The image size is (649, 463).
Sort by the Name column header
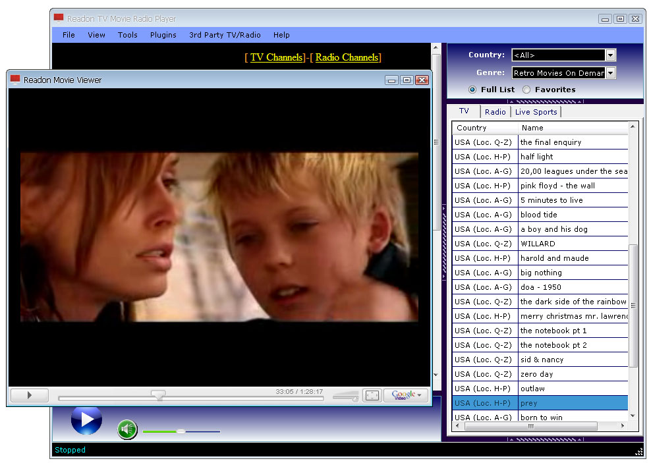(573, 128)
